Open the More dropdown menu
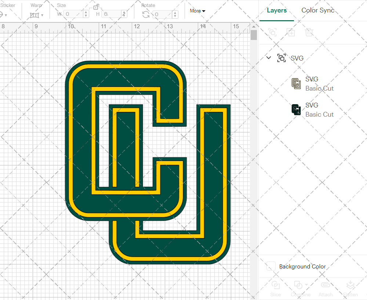Viewport: 367px width, 300px height. 197,11
